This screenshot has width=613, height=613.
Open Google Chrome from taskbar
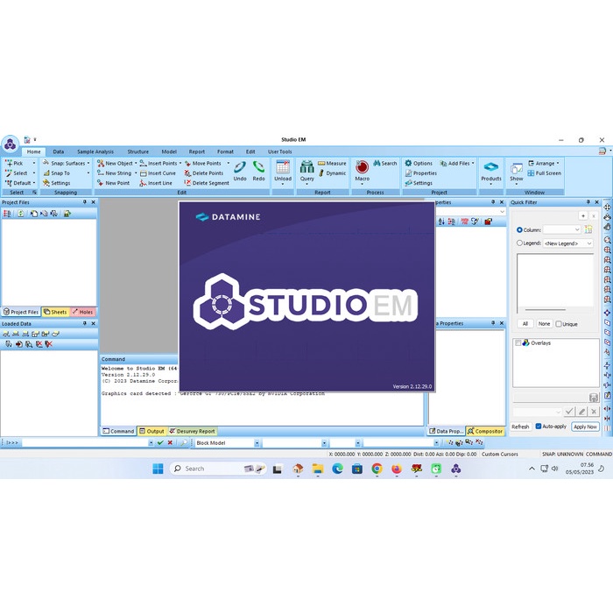coord(377,469)
